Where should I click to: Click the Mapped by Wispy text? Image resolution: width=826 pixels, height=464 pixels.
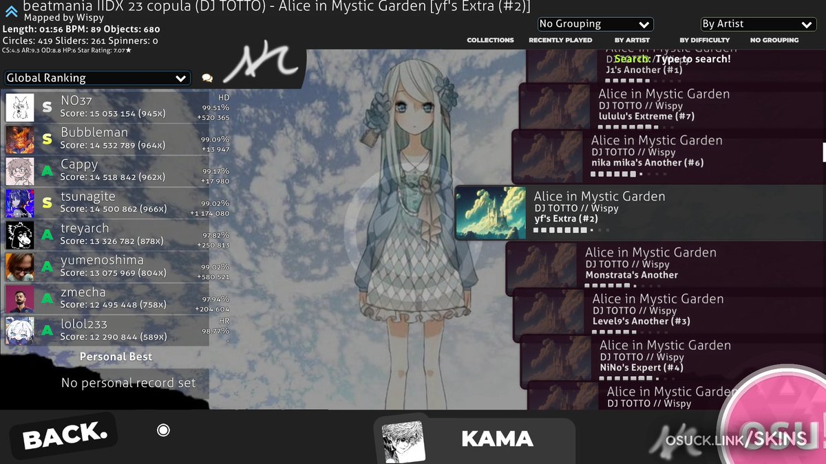(64, 18)
